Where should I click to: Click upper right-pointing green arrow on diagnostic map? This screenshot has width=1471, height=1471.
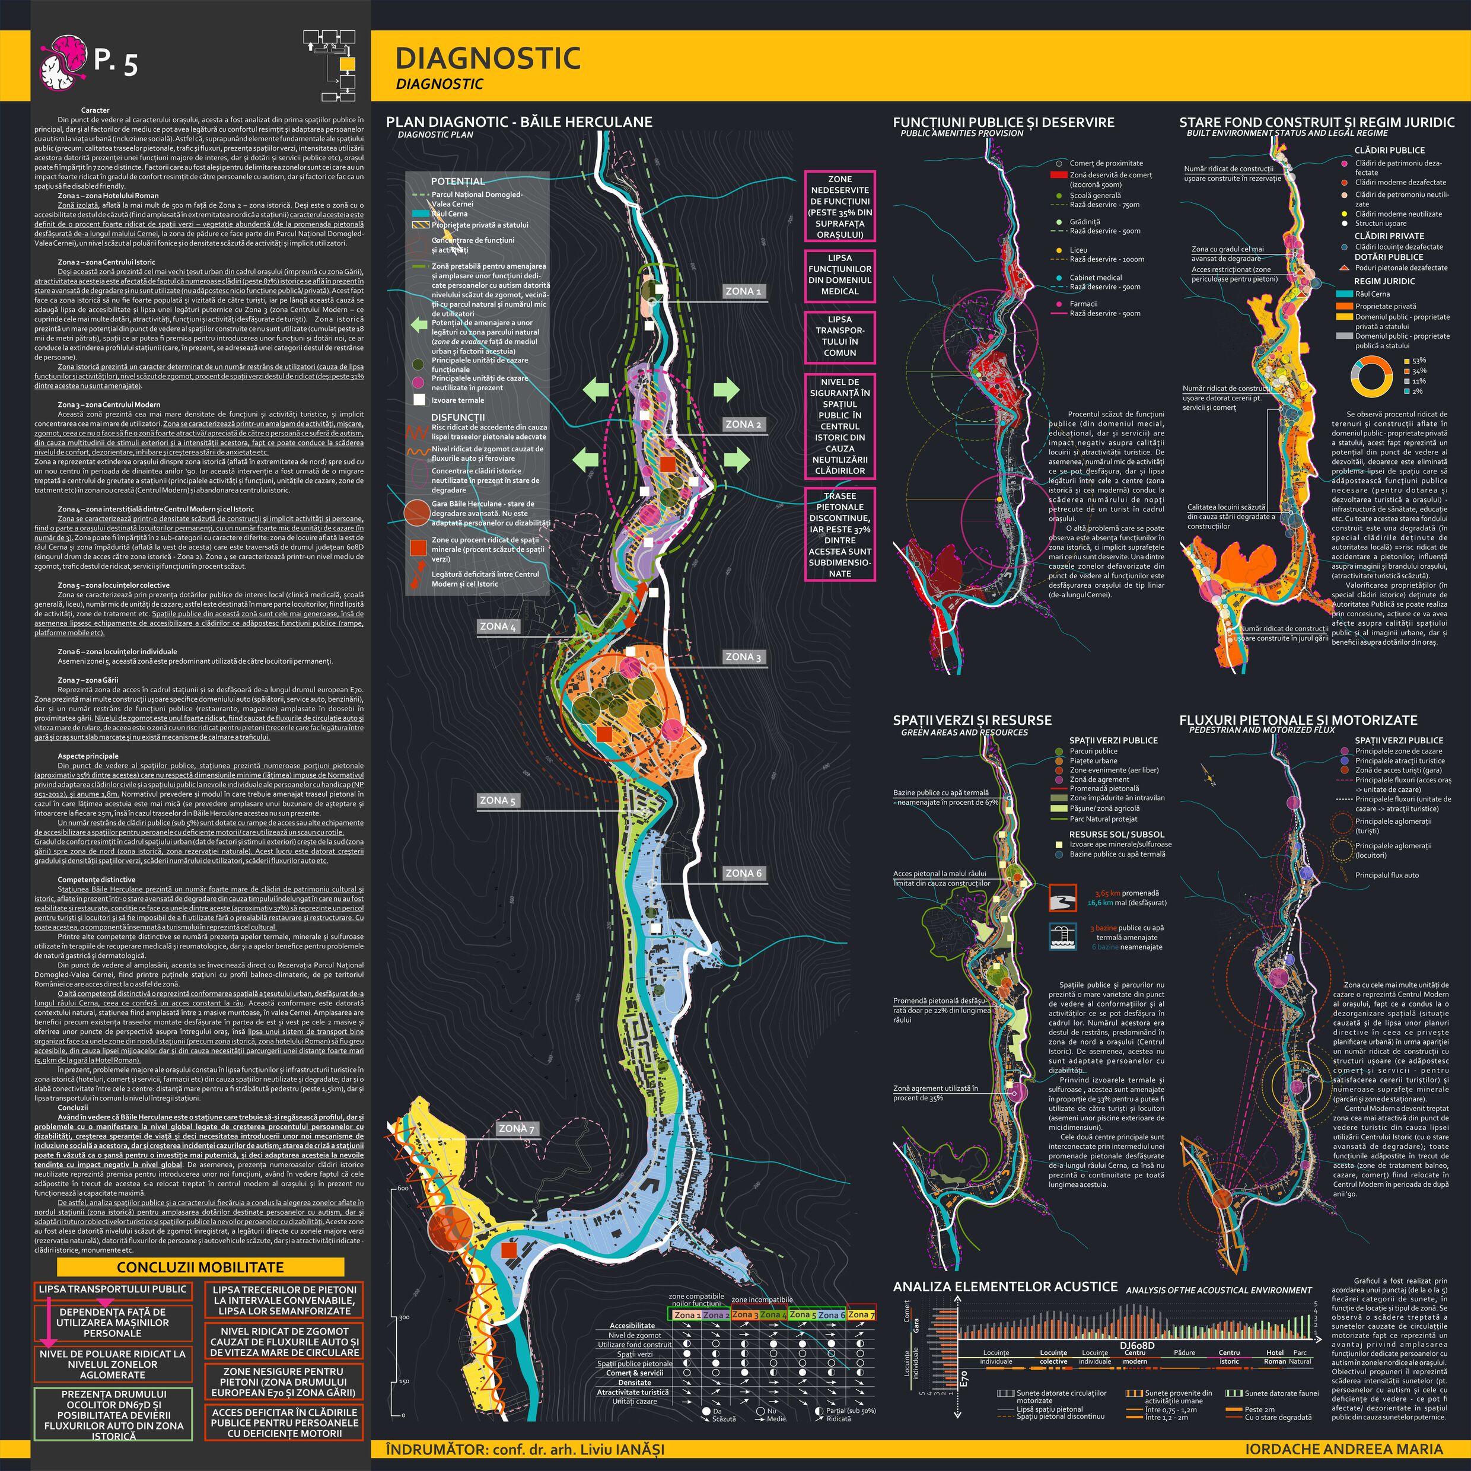point(727,390)
